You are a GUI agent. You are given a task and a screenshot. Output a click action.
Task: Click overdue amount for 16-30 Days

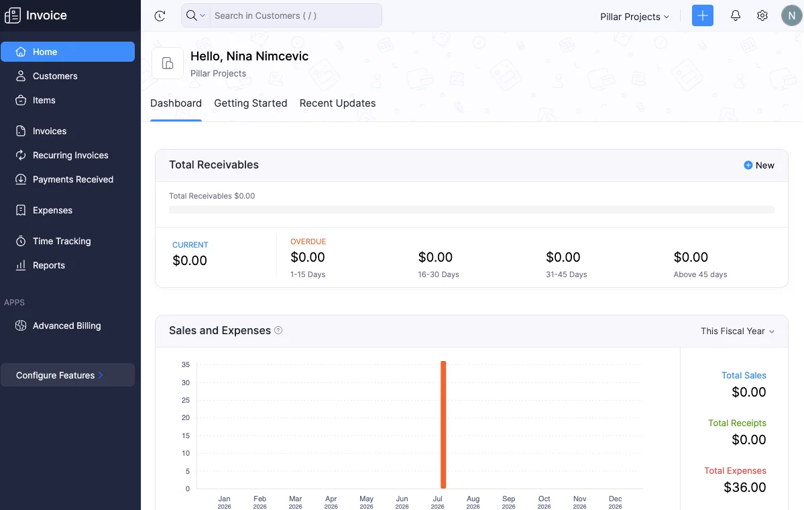(435, 257)
